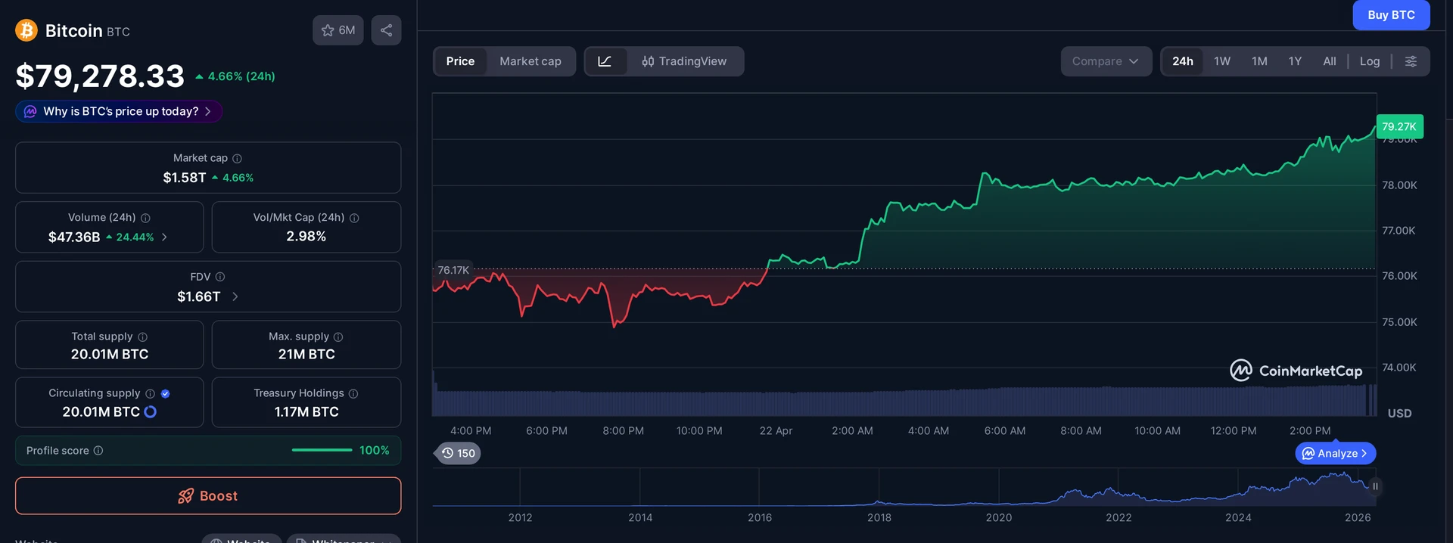Open 'Why is BTC's price up today?'

119,111
